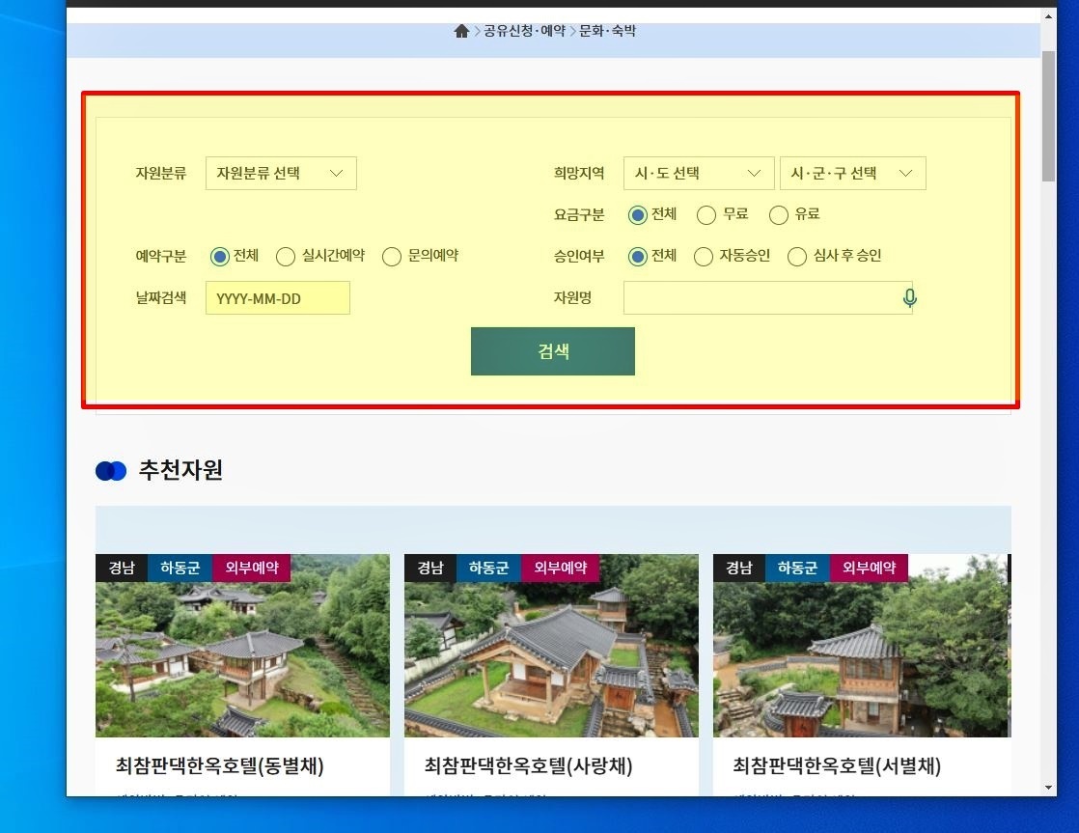
Task: Click scrollbar up arrow
Action: click(1048, 16)
